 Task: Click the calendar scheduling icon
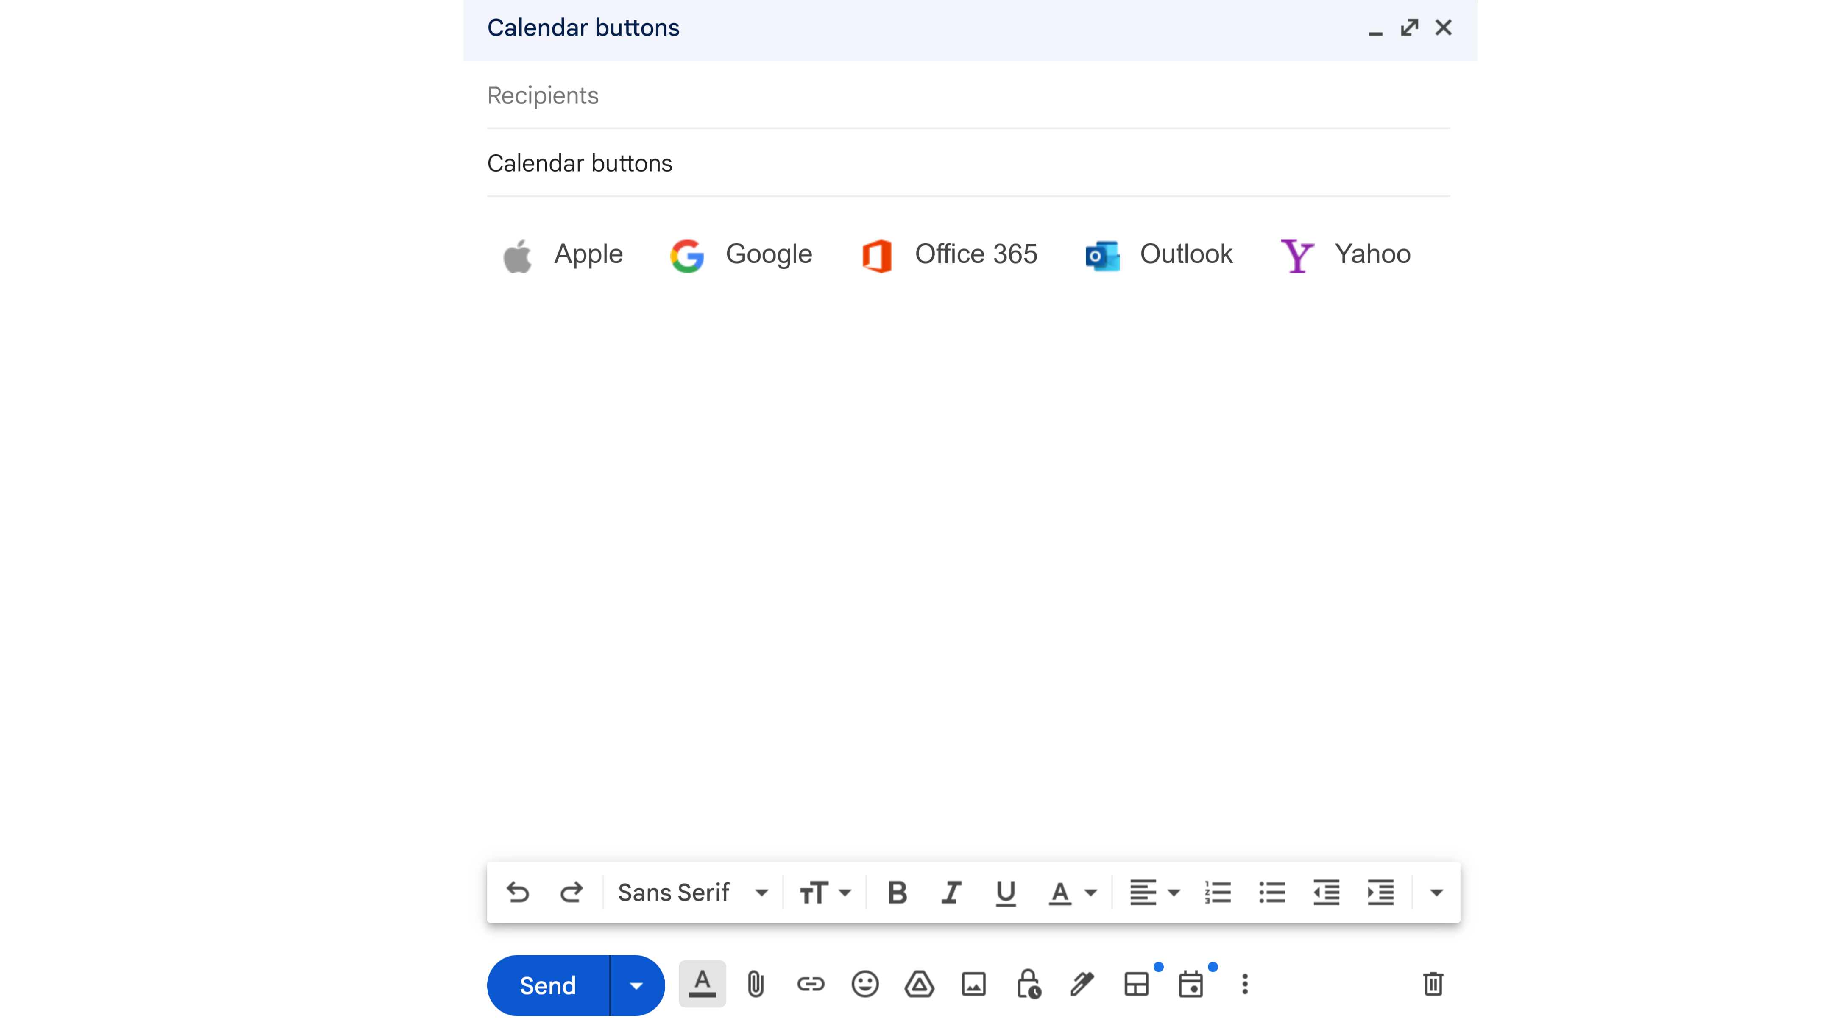click(1191, 984)
